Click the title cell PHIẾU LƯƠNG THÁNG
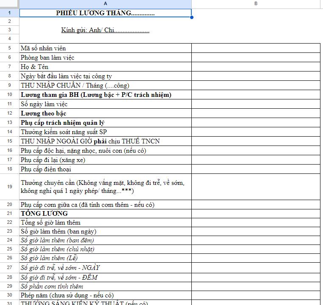The height and width of the screenshot is (305, 323). 105,13
